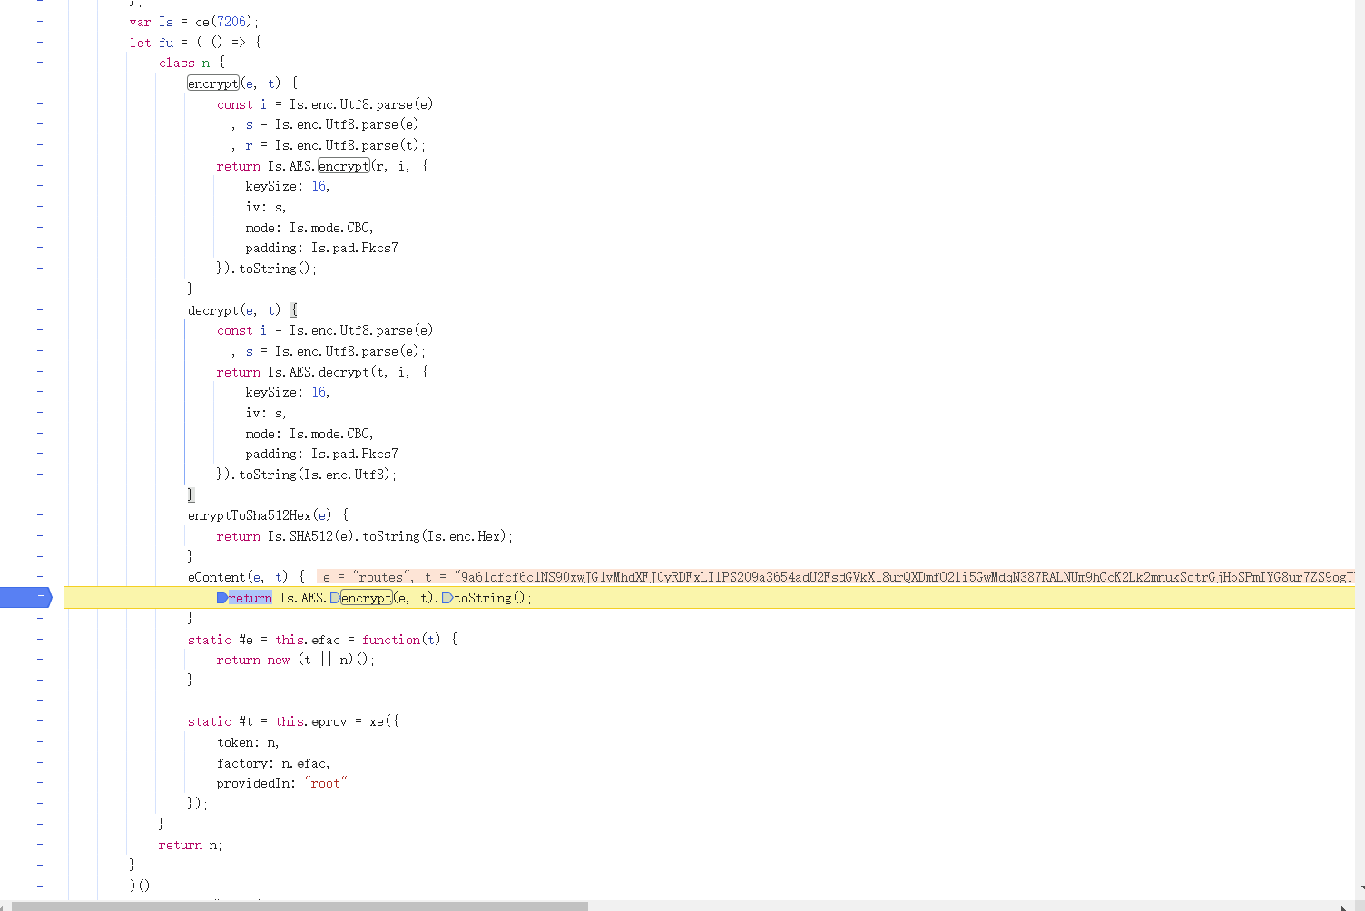This screenshot has width=1365, height=911.
Task: Click the 'return Is.AES.encrypt(r, i, {' line
Action: (x=322, y=166)
